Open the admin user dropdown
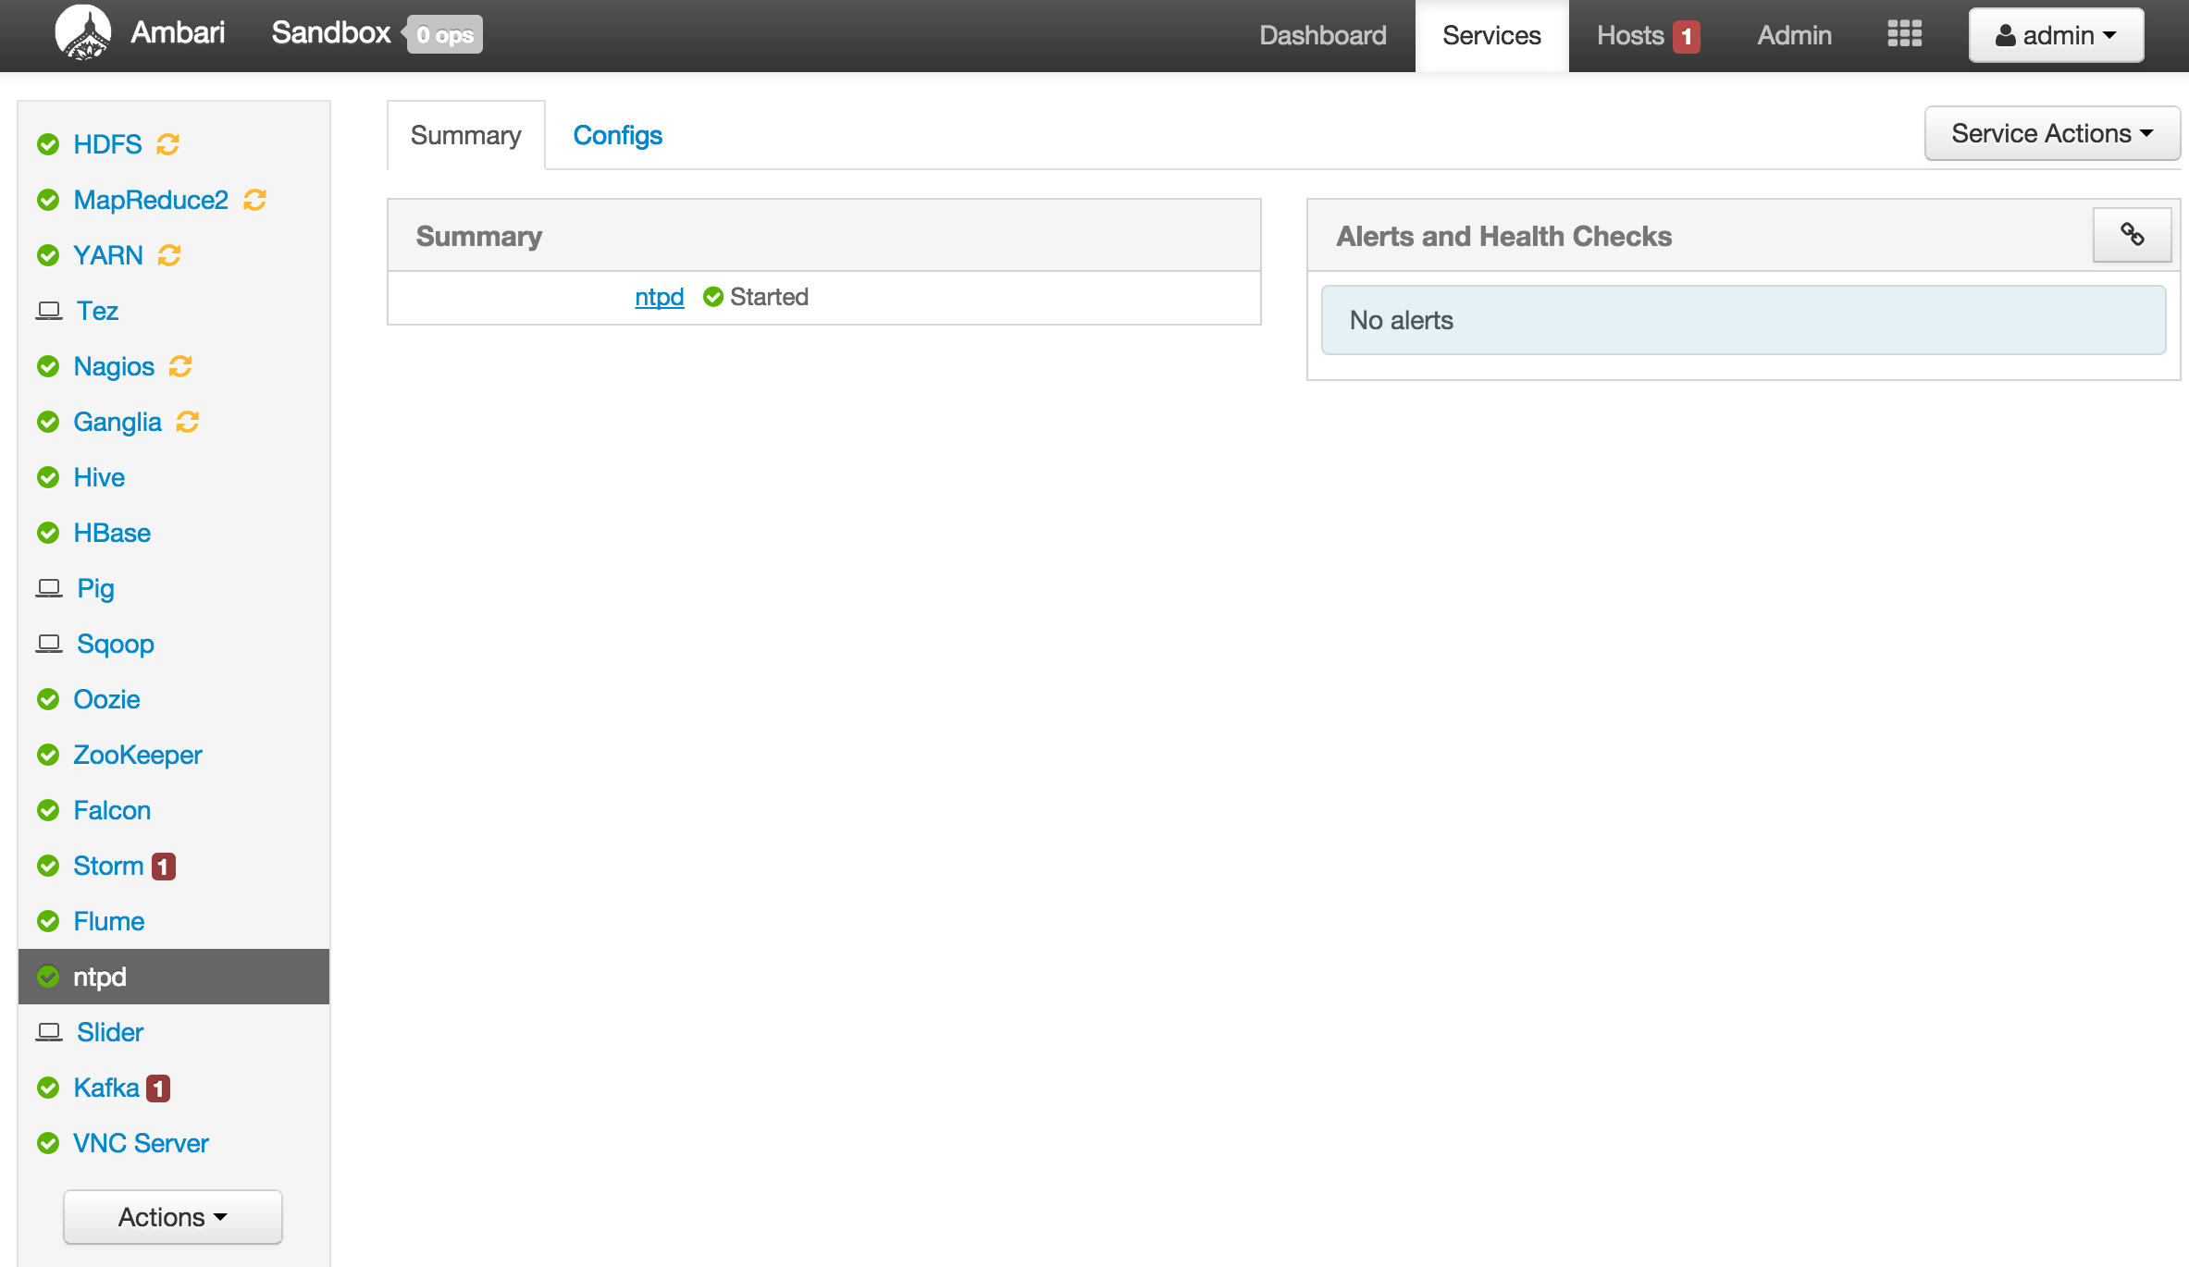Screen dimensions: 2189x1267 pos(2056,35)
